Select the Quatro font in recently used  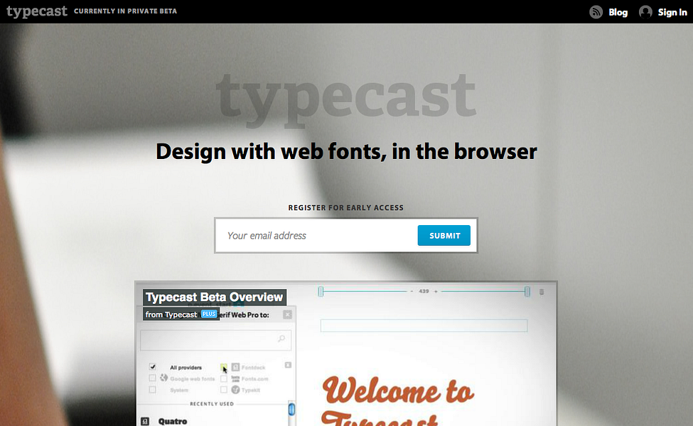tap(173, 422)
